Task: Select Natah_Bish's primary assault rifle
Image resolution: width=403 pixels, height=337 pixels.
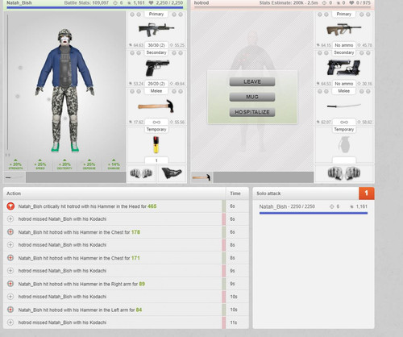Action: point(156,30)
